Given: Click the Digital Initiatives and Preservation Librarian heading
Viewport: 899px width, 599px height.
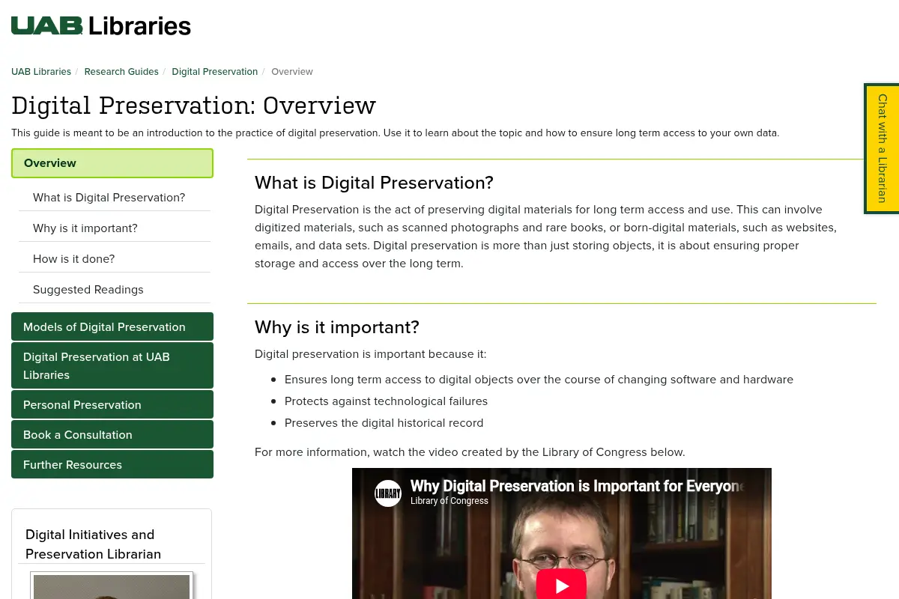Looking at the screenshot, I should pos(94,544).
